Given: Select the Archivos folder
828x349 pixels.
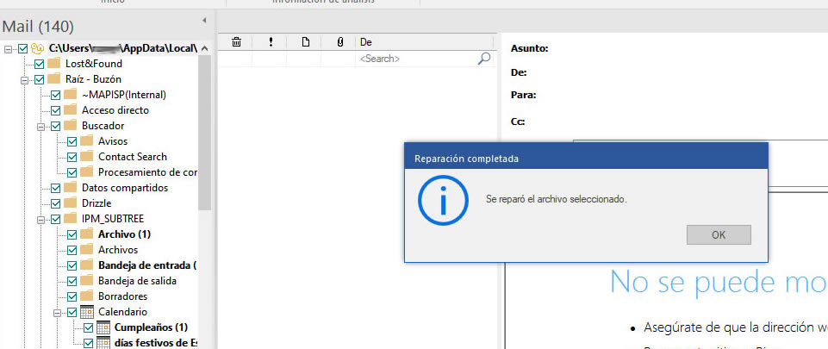Looking at the screenshot, I should [118, 250].
